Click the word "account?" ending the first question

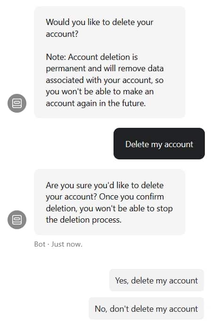coord(62,34)
